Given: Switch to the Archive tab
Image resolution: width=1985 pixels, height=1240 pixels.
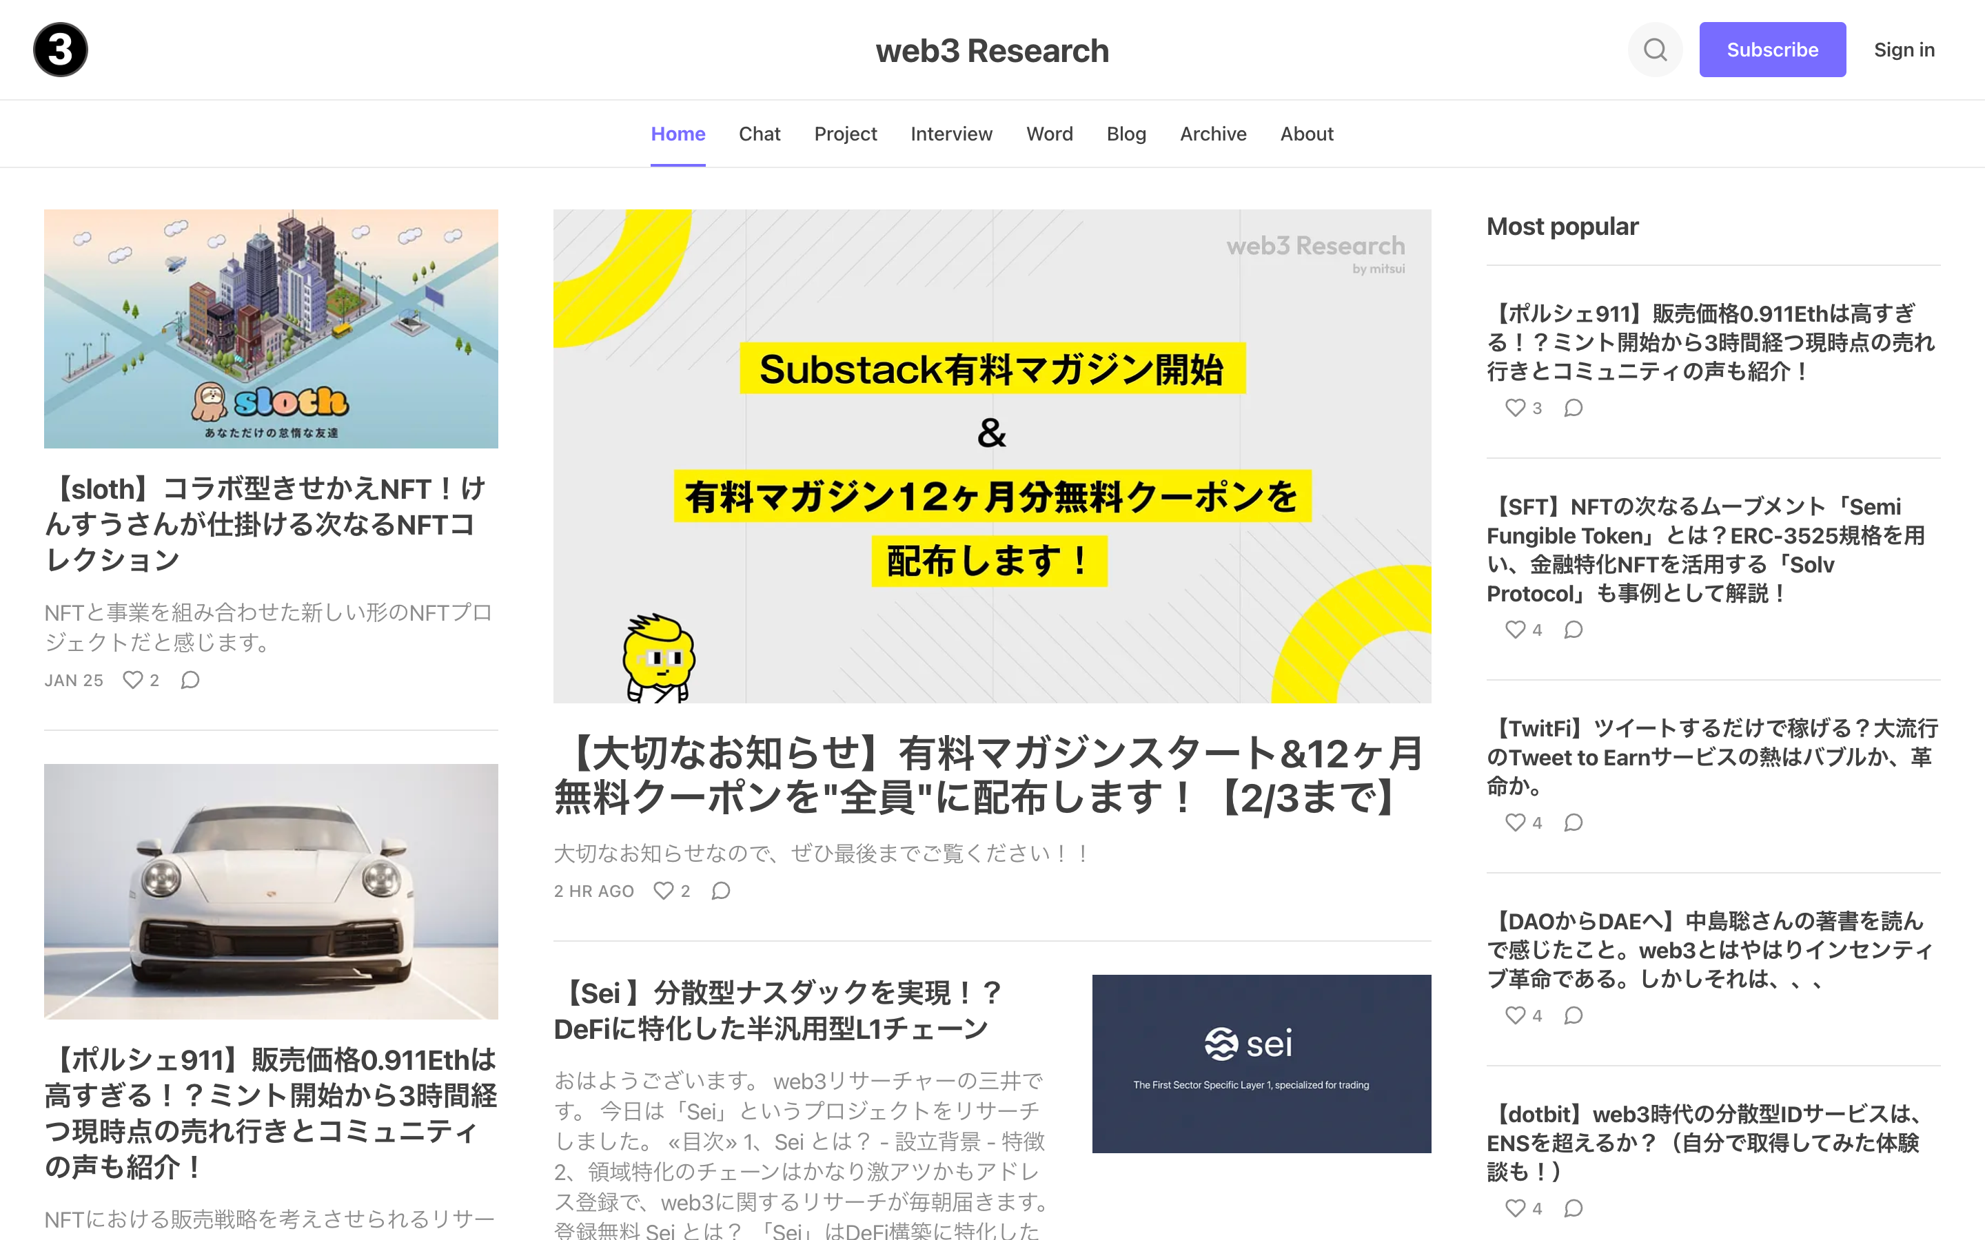Looking at the screenshot, I should [1213, 134].
